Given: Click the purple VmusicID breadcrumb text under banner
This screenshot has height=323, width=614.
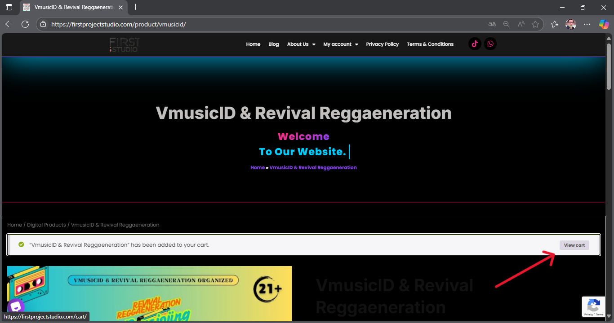Looking at the screenshot, I should pyautogui.click(x=313, y=167).
